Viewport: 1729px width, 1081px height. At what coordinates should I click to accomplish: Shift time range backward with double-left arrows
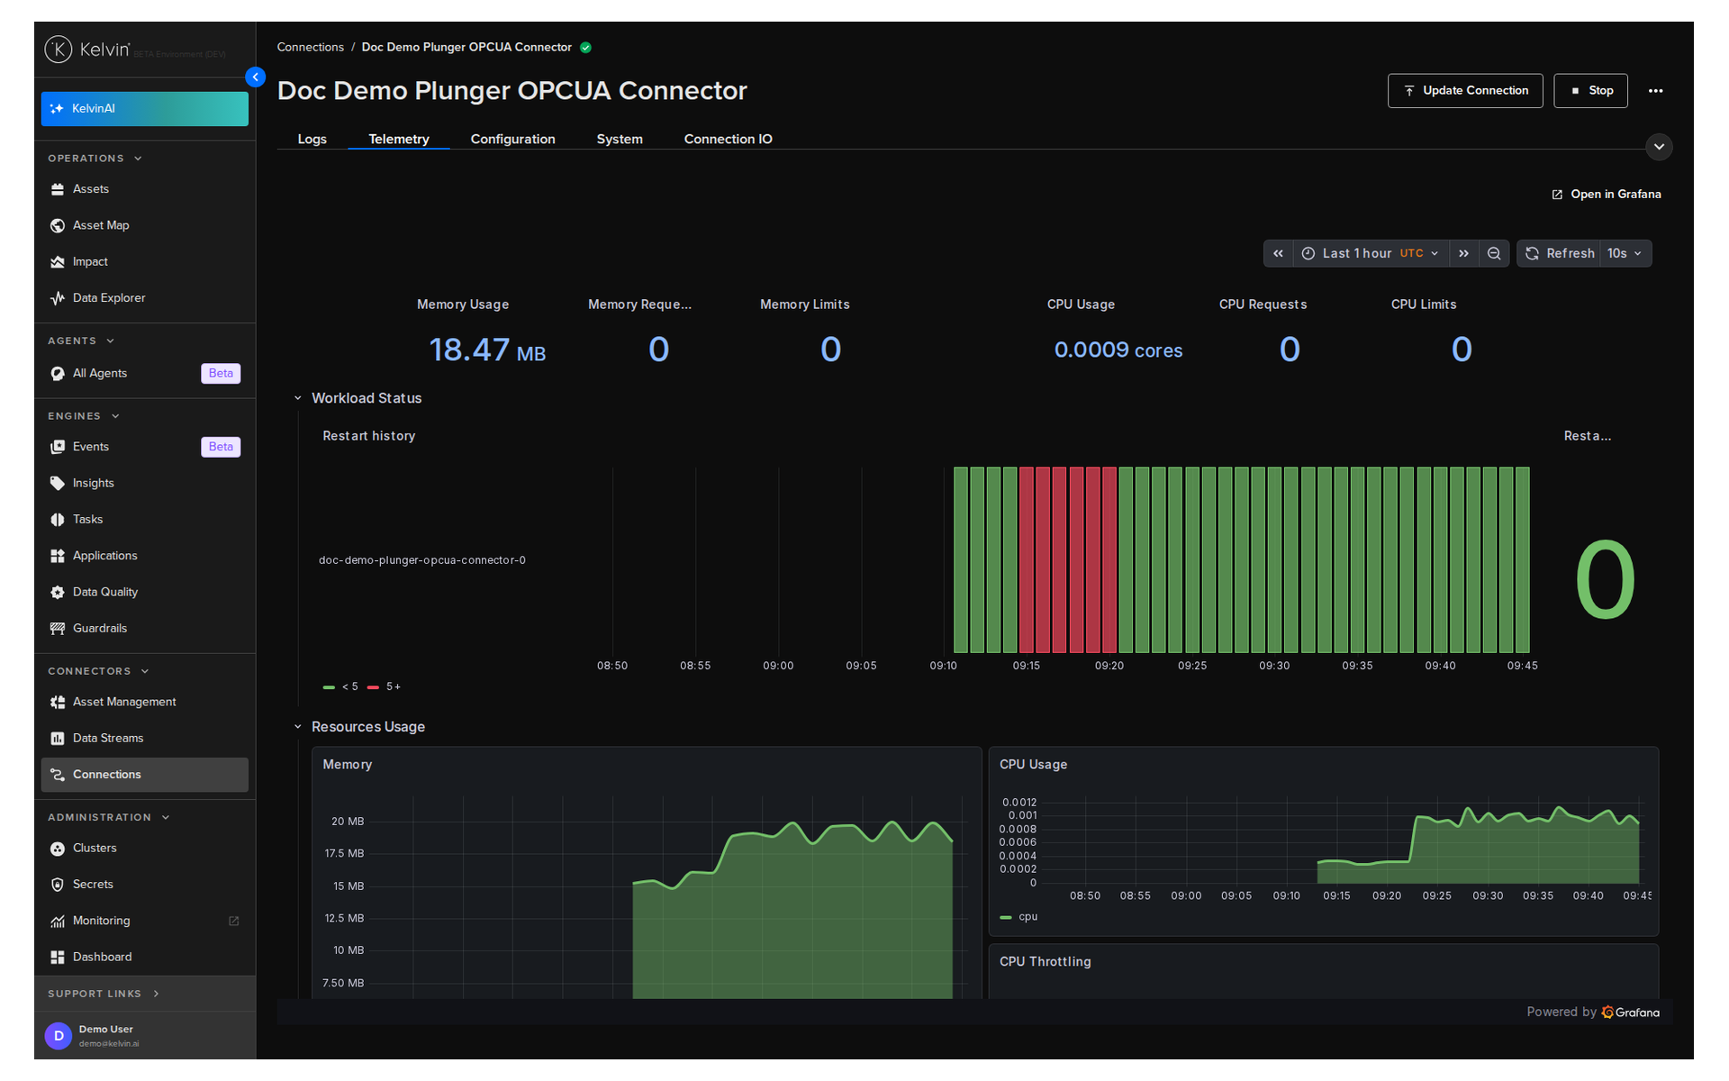[x=1278, y=254]
